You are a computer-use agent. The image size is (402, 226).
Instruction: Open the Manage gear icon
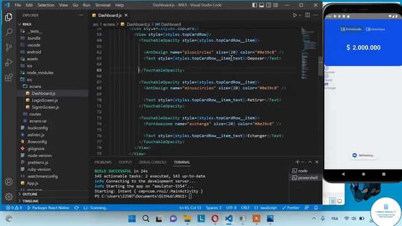point(9,196)
